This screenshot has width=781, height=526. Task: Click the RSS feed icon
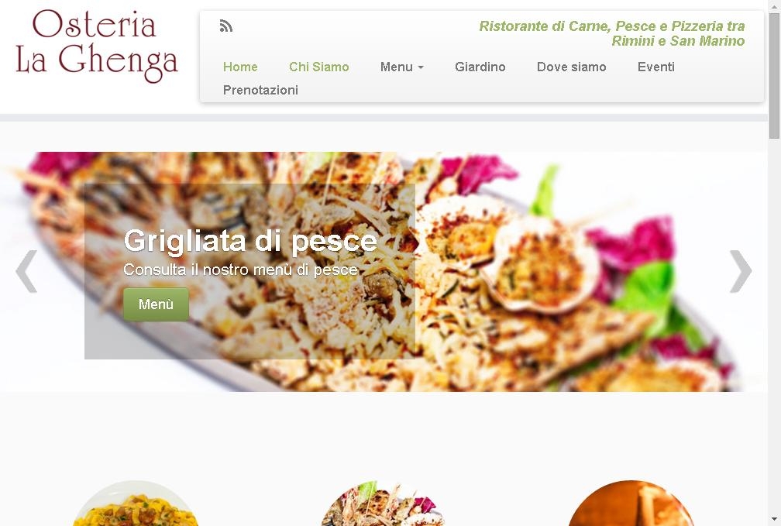(226, 26)
